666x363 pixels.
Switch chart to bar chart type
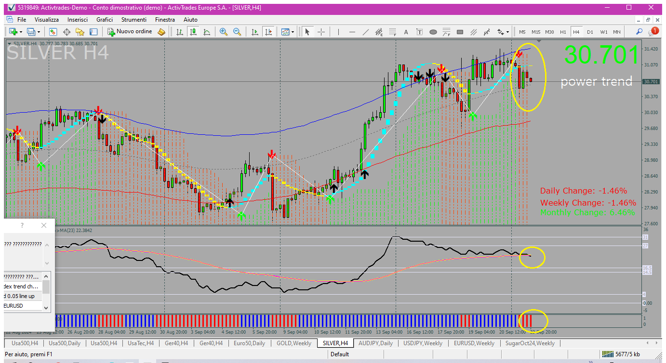click(180, 32)
